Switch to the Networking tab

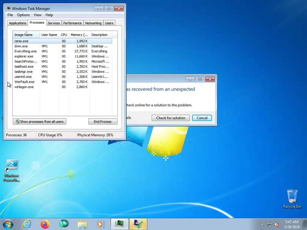[x=94, y=23]
